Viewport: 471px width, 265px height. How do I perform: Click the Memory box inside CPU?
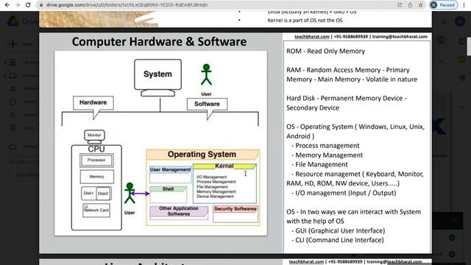96,177
